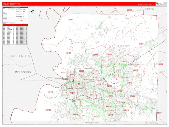Click the compass rose icon
The height and width of the screenshot is (127, 169).
(x=33, y=11)
